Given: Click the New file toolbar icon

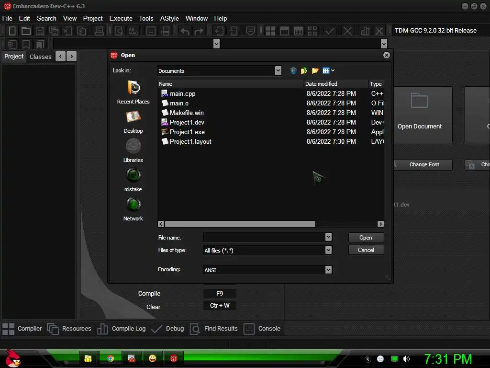Looking at the screenshot, I should click(12, 31).
